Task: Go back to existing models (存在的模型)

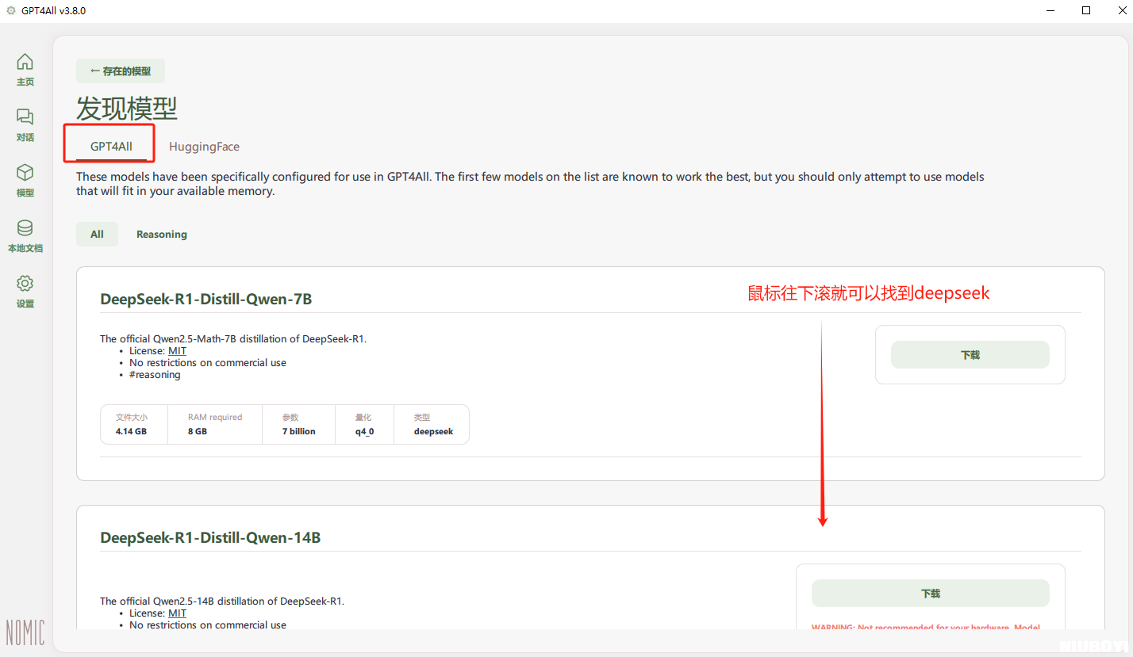Action: (x=121, y=71)
